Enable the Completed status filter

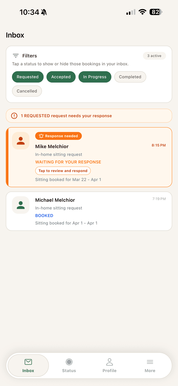pyautogui.click(x=130, y=77)
